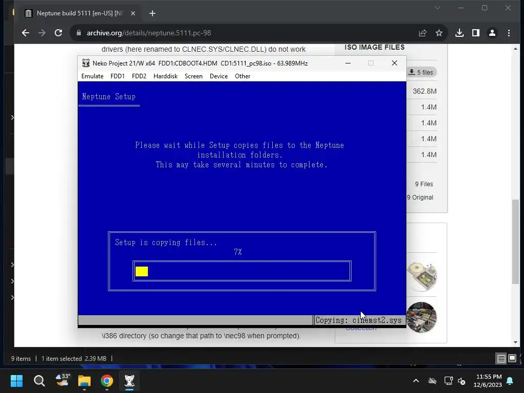Viewport: 524px width, 393px height.
Task: Show hidden system tray icons
Action: click(416, 381)
